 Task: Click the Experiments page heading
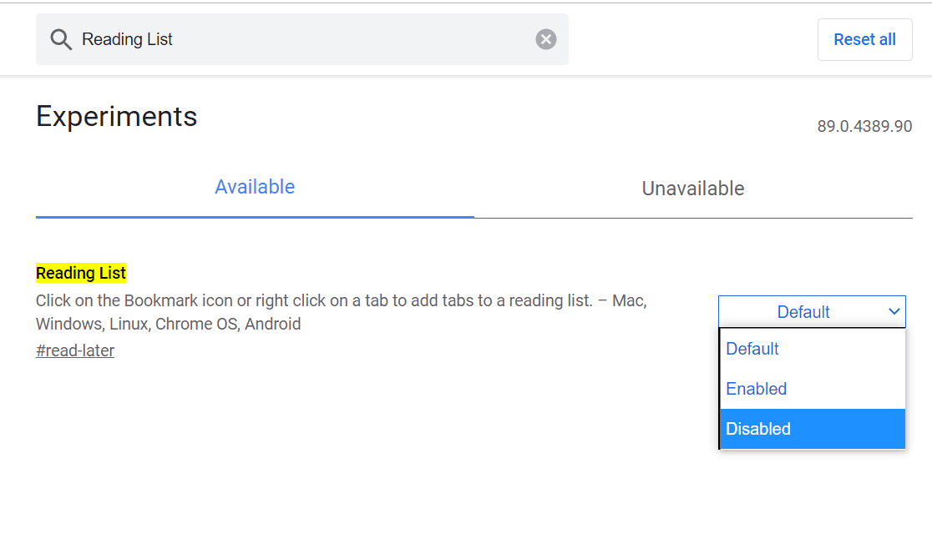(x=117, y=116)
